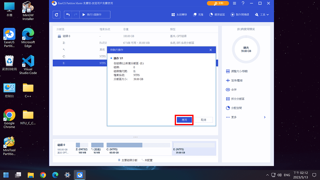Open 系統轉移 (Migrate OS) feature
The width and height of the screenshot is (320, 180).
pyautogui.click(x=179, y=14)
